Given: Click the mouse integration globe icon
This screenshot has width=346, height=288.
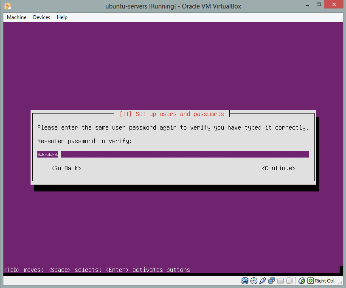Looking at the screenshot, I should pos(302,281).
